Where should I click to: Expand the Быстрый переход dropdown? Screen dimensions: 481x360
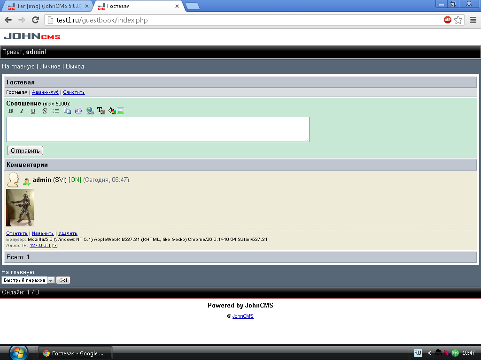(x=51, y=280)
